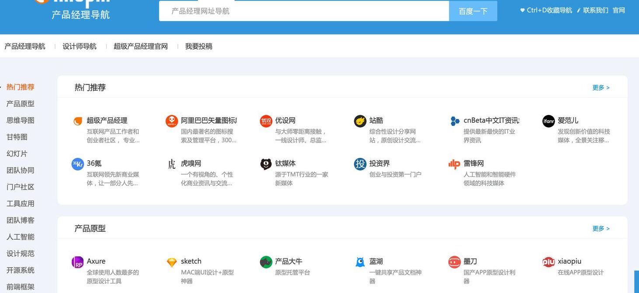639x293 pixels.
Task: Open the 产品经理导航 tab
Action: [25, 46]
